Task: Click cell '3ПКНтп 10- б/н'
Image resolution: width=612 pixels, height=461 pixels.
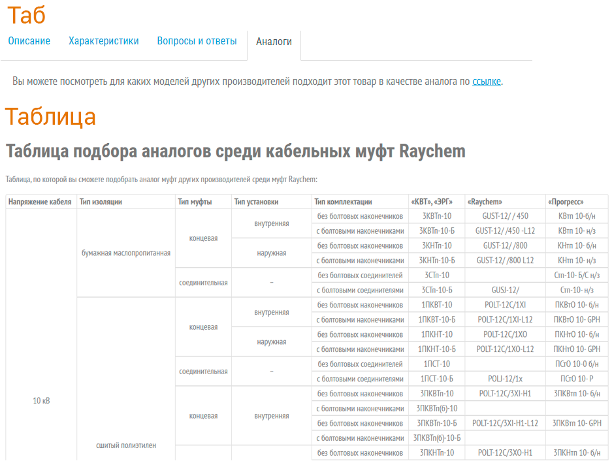Action: 577,453
